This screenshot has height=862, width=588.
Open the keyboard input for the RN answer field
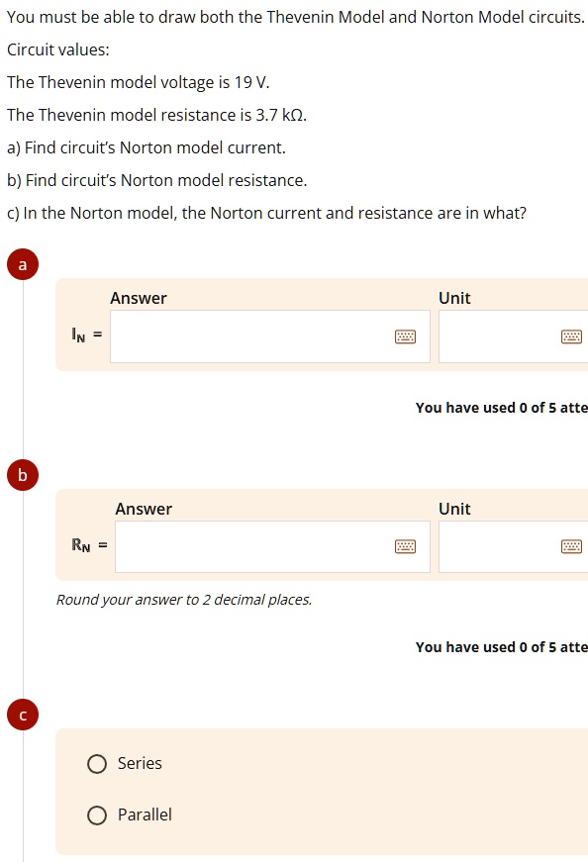pos(405,546)
